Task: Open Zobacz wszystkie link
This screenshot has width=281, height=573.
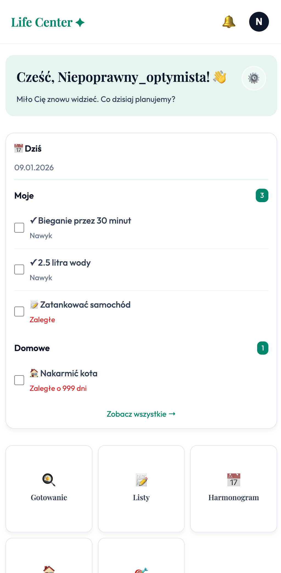Action: (141, 414)
